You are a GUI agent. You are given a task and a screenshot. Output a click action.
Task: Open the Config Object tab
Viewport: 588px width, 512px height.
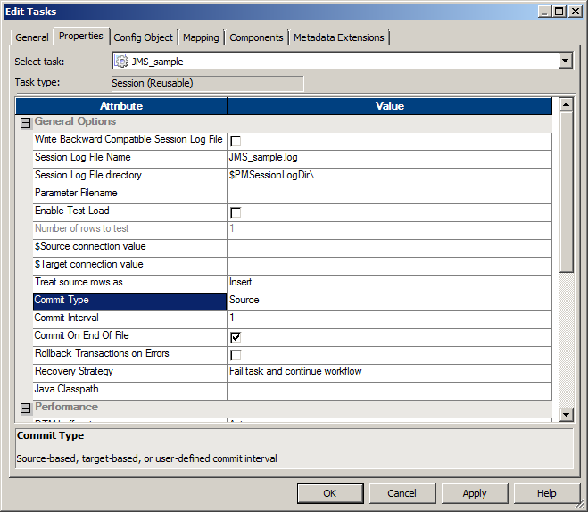click(144, 37)
